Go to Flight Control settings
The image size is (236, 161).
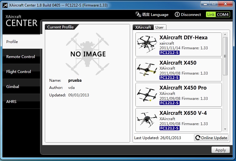(21, 71)
